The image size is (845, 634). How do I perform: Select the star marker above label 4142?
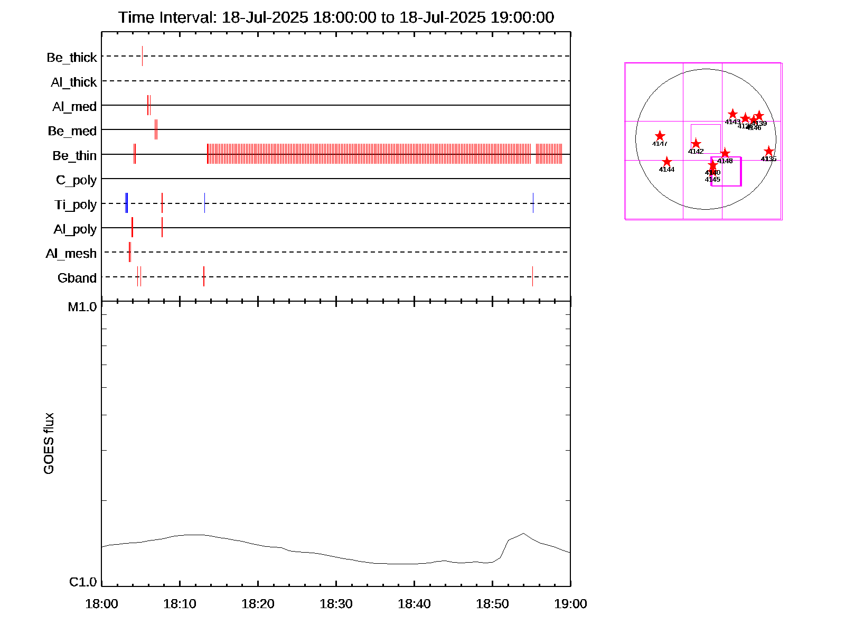click(696, 144)
